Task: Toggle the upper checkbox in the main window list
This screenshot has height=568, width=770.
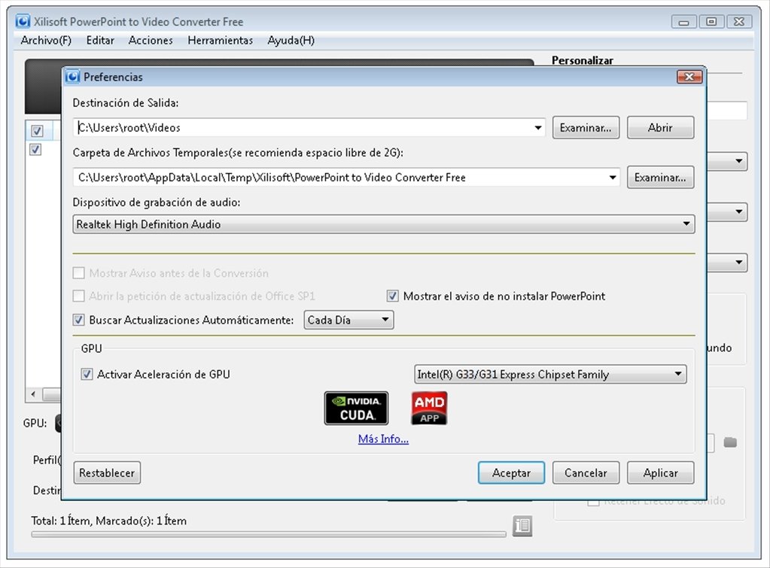Action: pos(37,131)
